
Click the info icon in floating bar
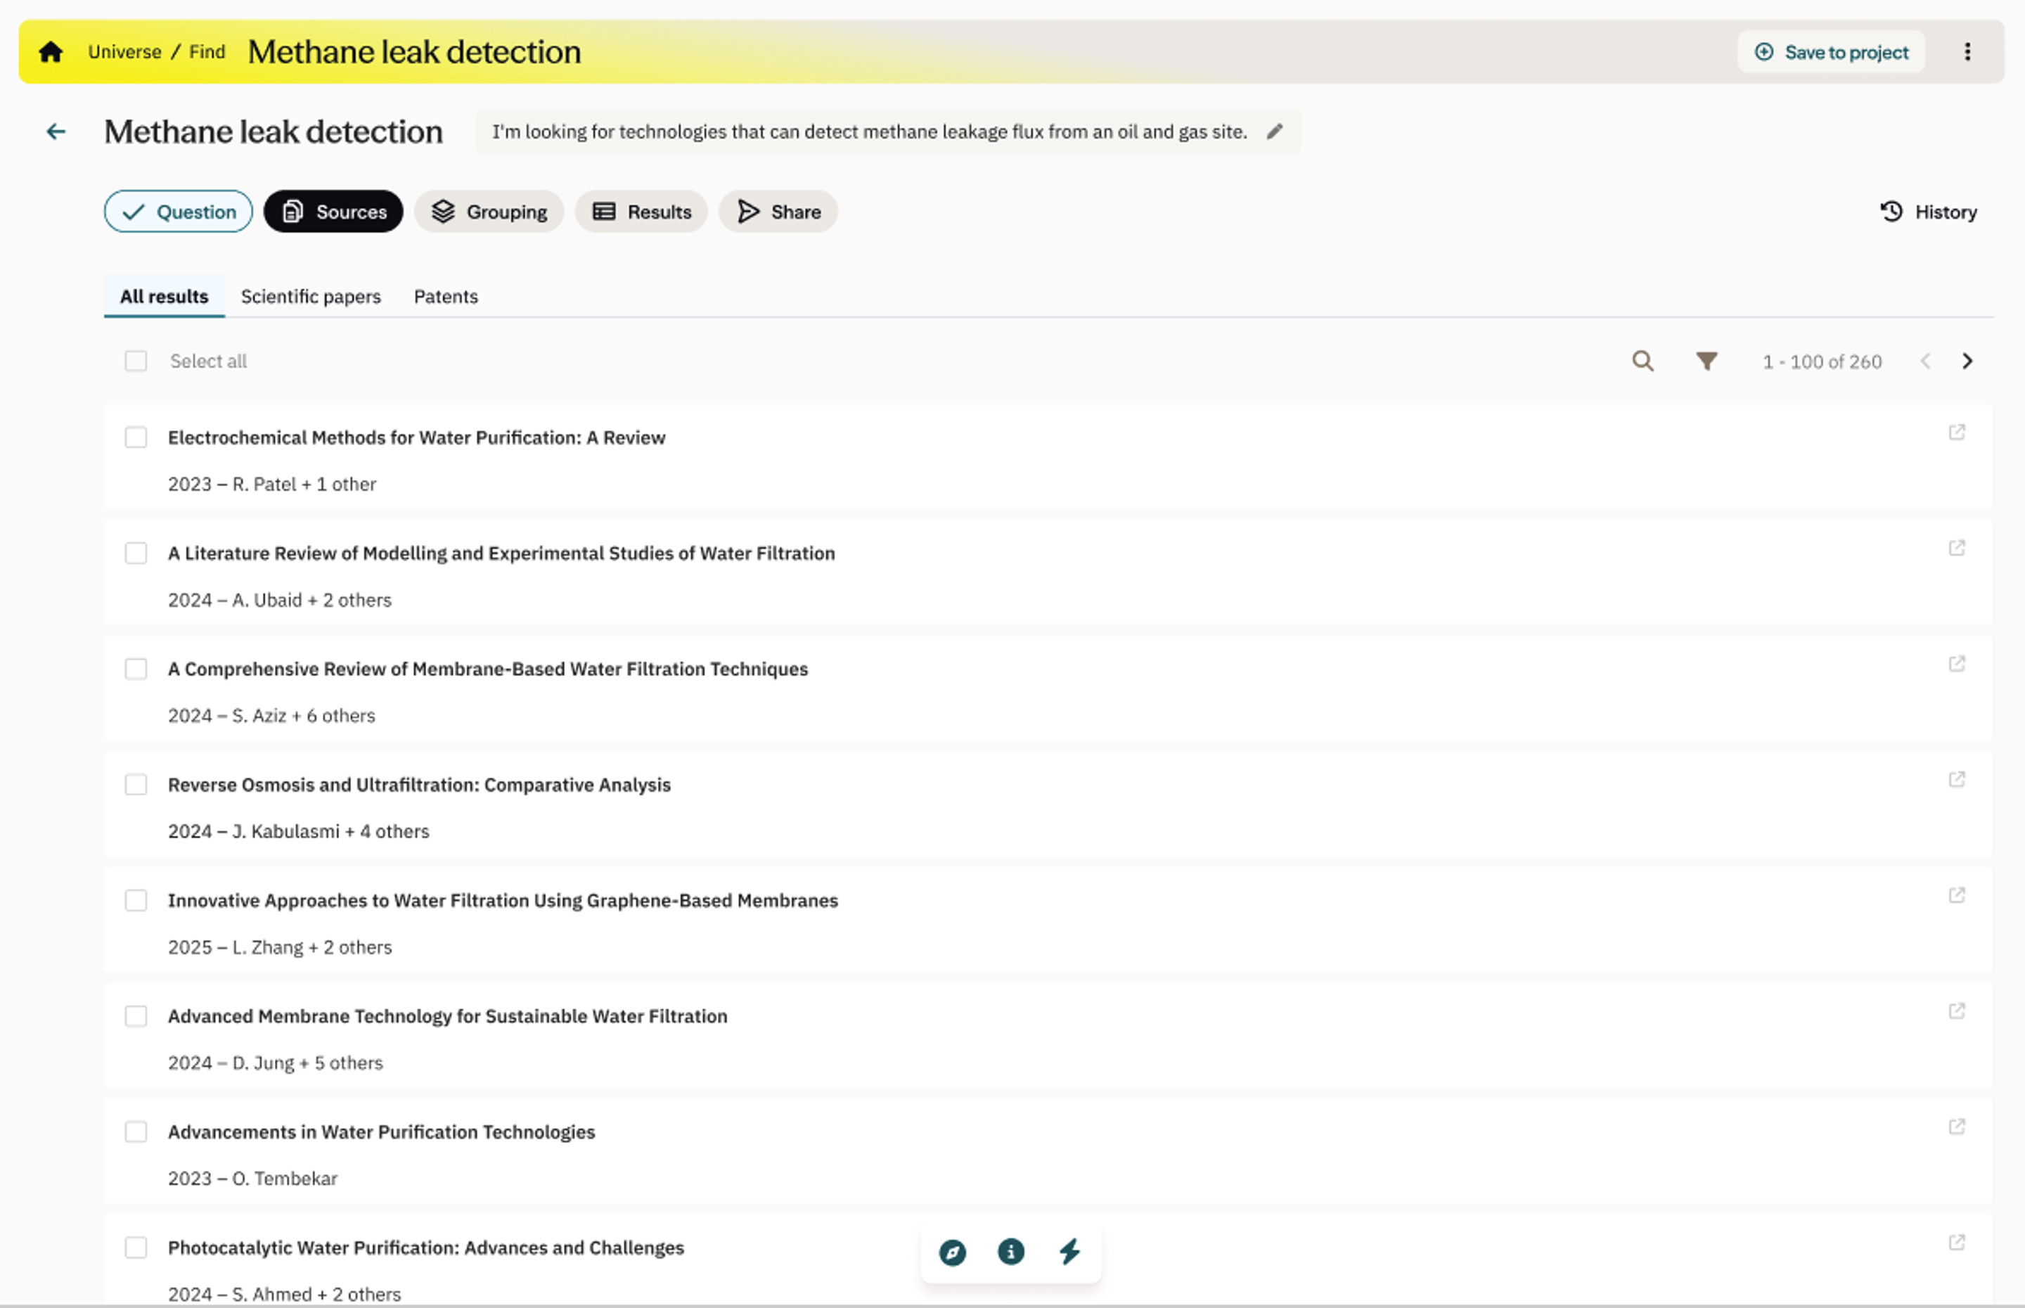[1010, 1251]
